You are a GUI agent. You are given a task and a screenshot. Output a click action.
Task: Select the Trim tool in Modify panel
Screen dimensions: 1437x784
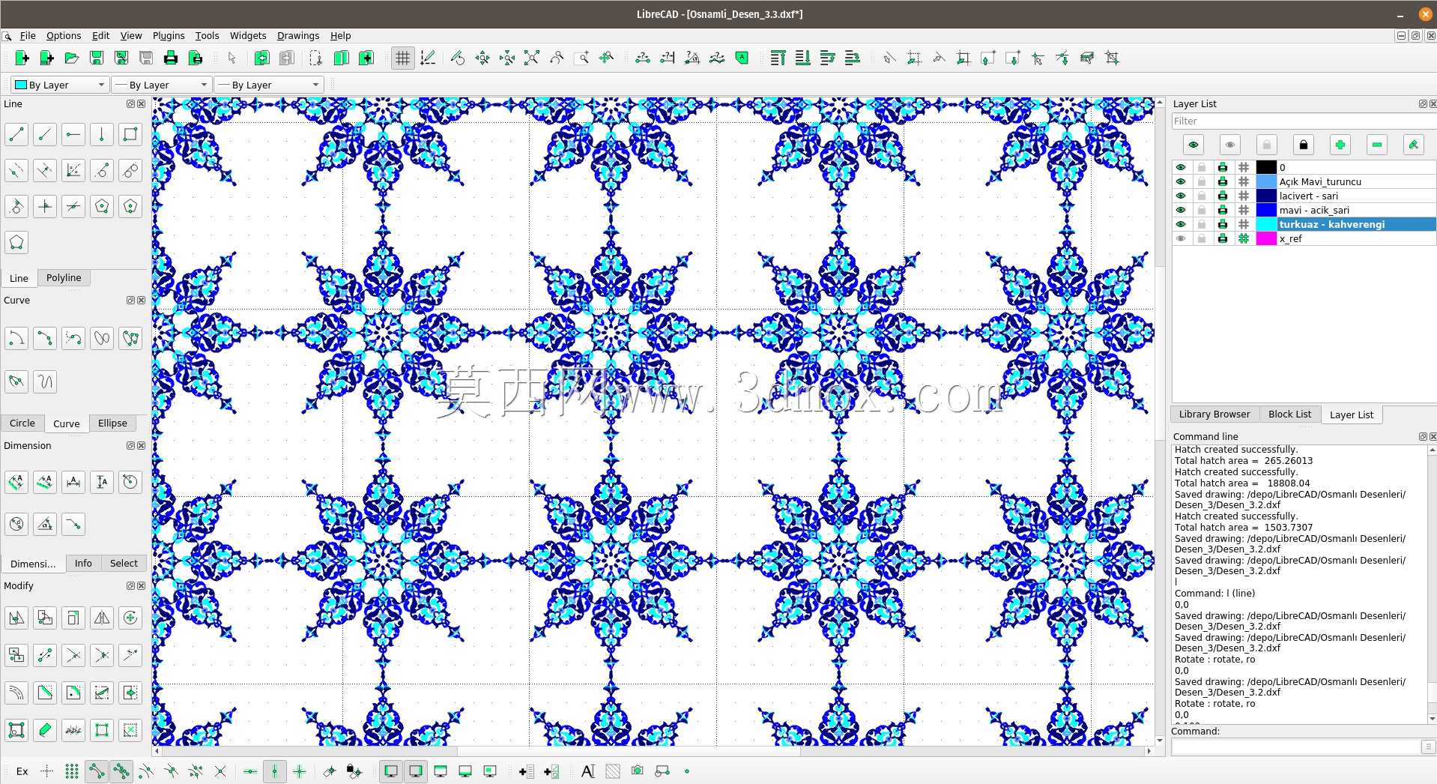coord(73,656)
